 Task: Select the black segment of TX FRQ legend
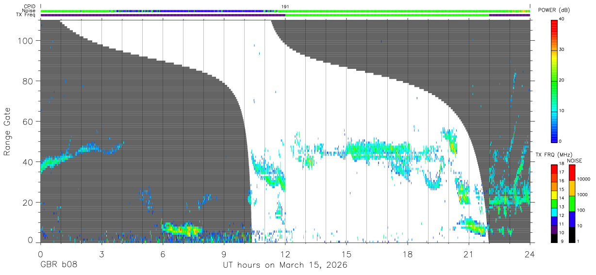point(554,237)
